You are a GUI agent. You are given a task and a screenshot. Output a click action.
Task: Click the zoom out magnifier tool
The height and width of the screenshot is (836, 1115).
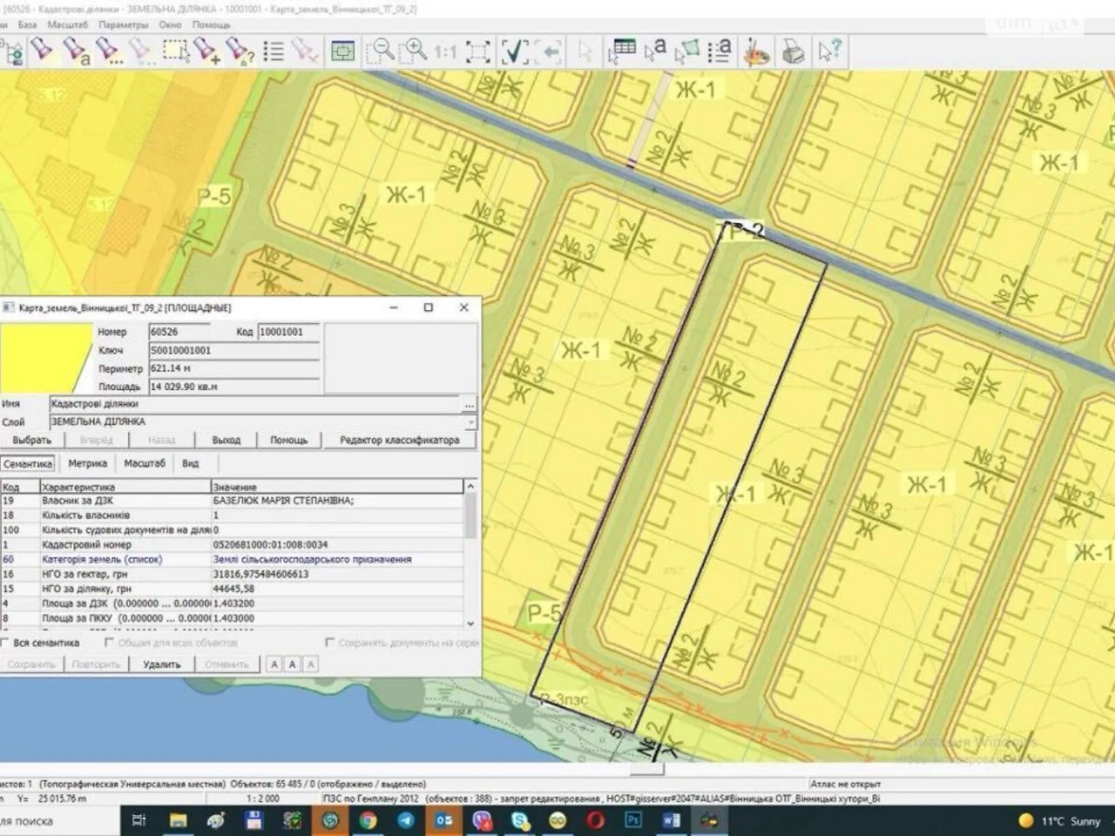380,51
